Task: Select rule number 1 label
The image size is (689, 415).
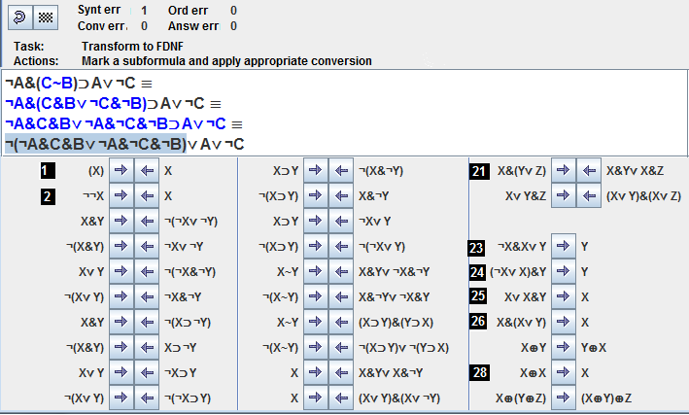Action: (x=47, y=171)
